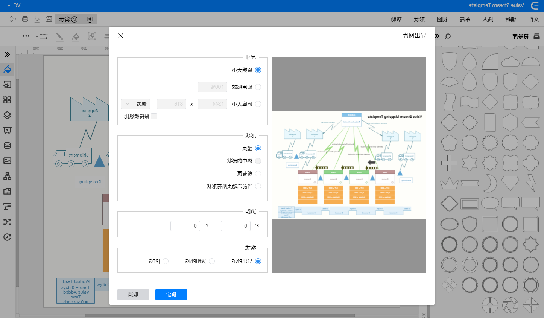Screen dimensions: 544x318
Task: Click the export preview thumbnail image
Action: [x=349, y=165]
